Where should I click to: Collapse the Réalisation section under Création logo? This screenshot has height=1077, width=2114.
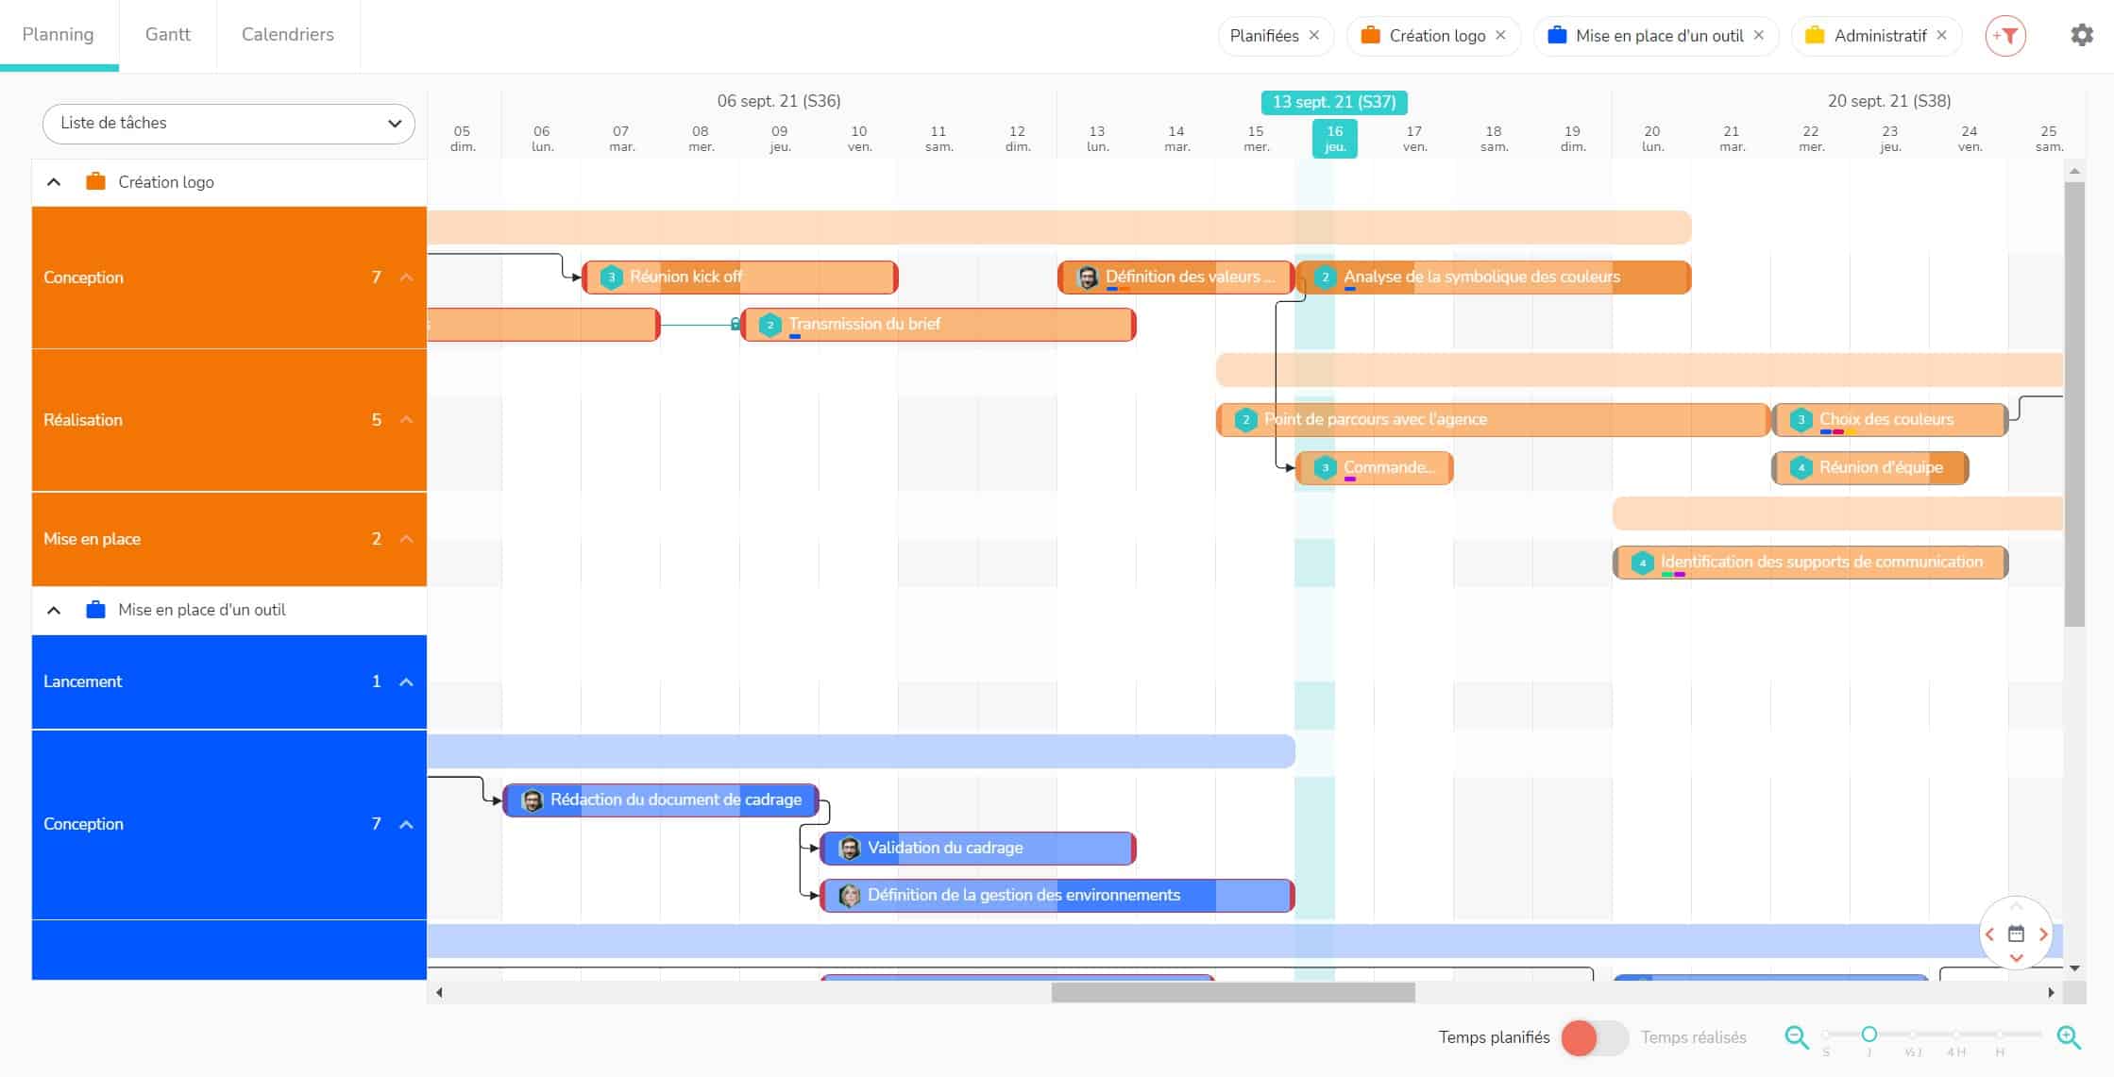click(404, 419)
